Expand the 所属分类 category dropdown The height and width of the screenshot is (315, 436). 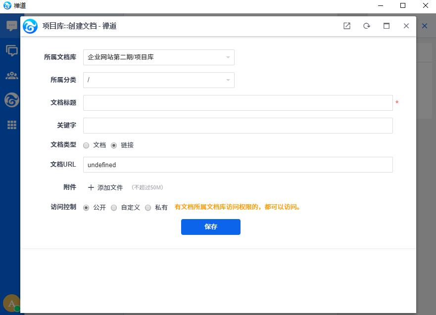158,80
